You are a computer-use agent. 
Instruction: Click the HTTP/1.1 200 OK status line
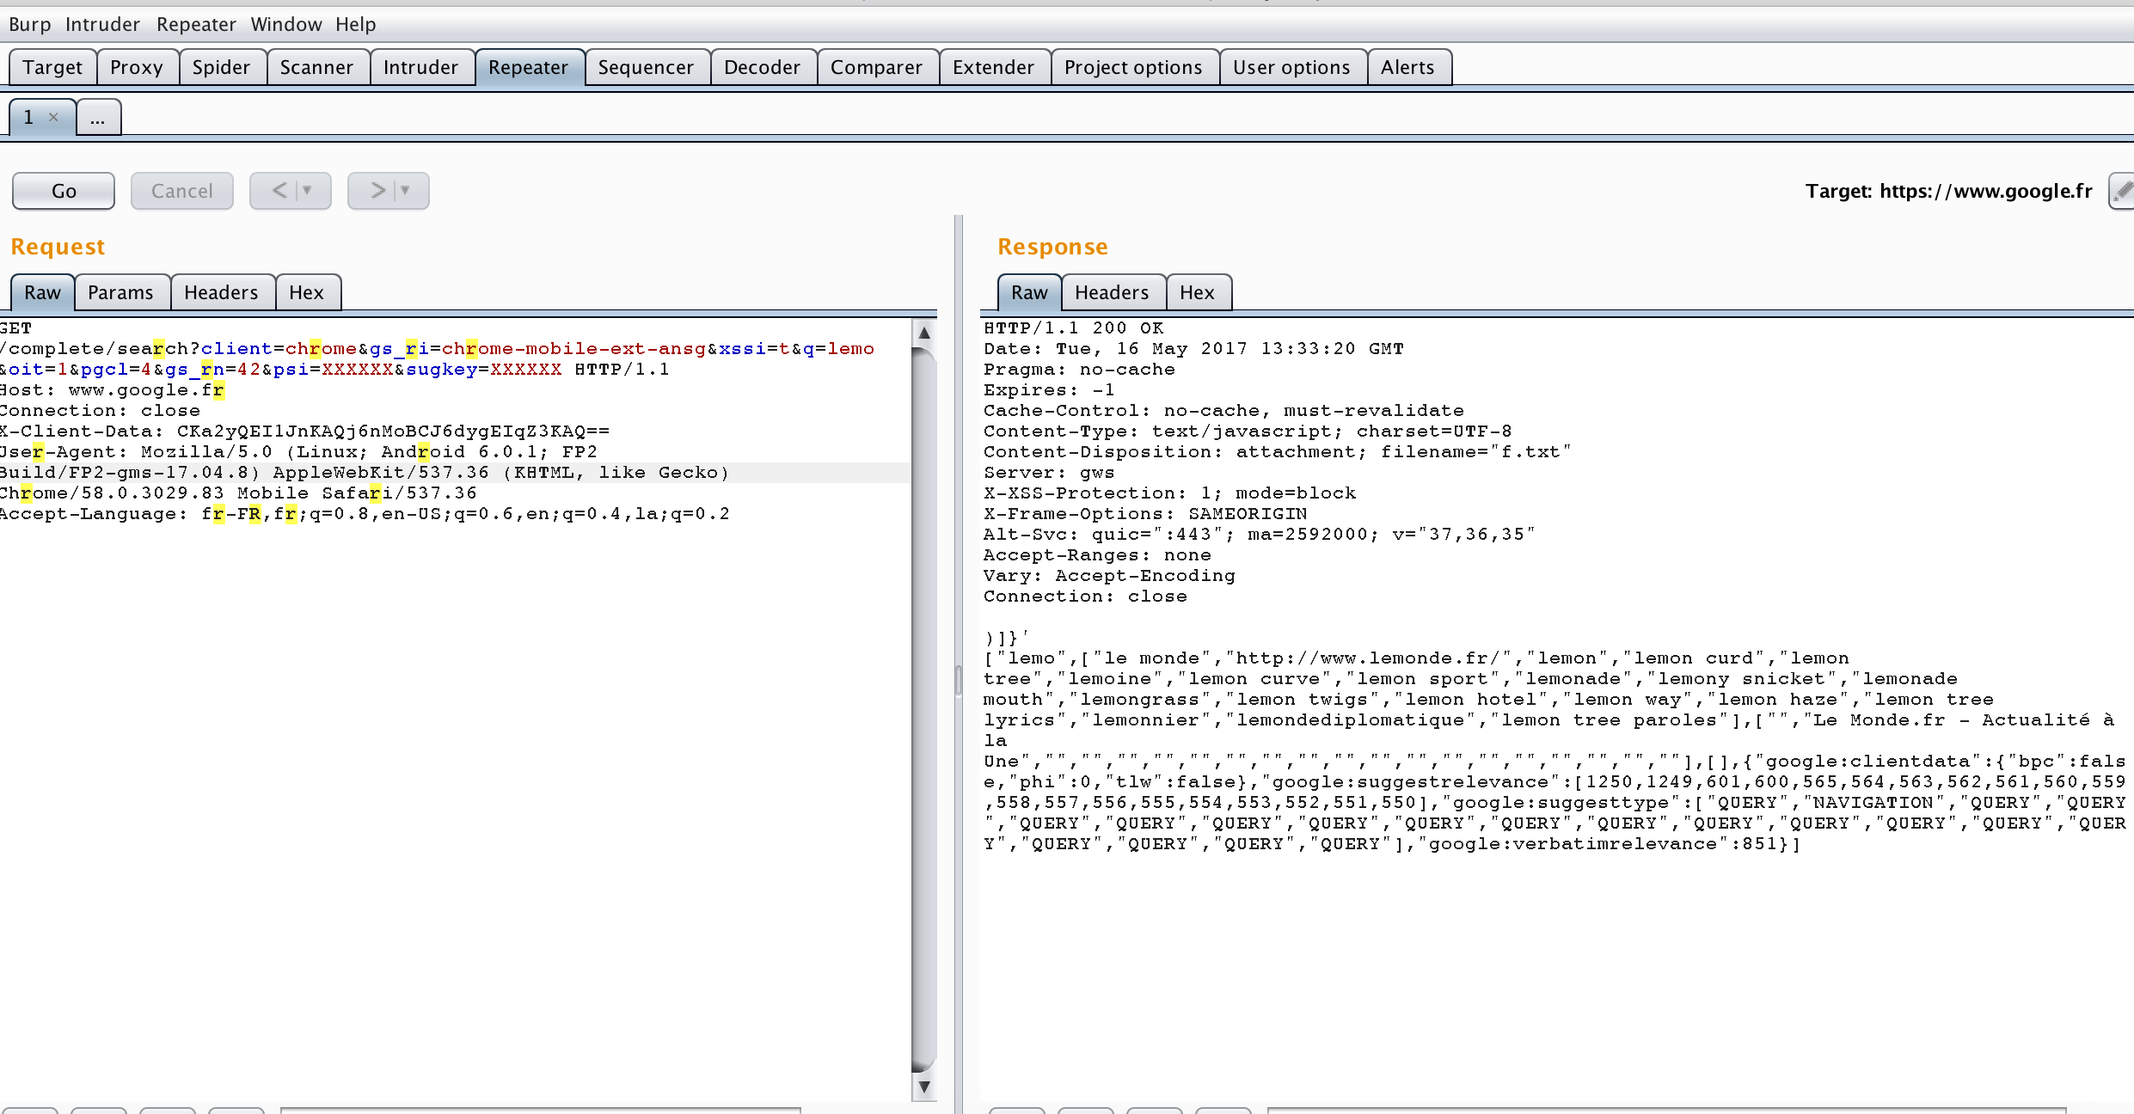[x=1074, y=328]
